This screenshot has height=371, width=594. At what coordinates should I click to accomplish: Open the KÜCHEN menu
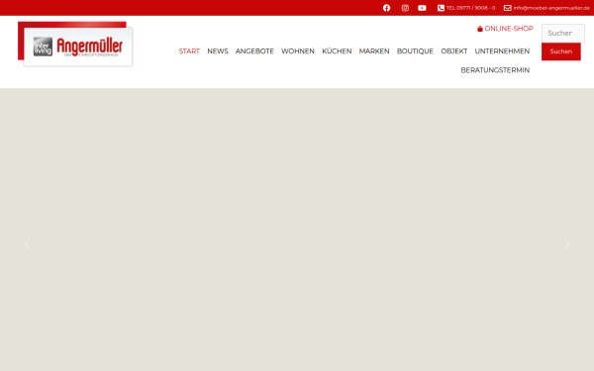(x=337, y=51)
